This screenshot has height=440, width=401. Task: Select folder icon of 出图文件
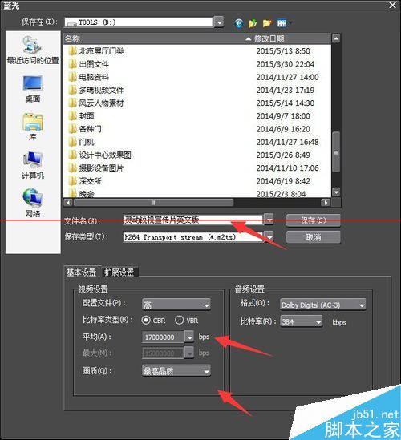point(72,64)
